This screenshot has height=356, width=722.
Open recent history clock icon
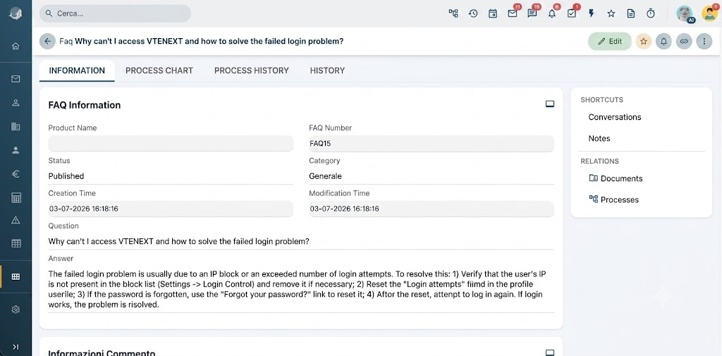click(473, 13)
